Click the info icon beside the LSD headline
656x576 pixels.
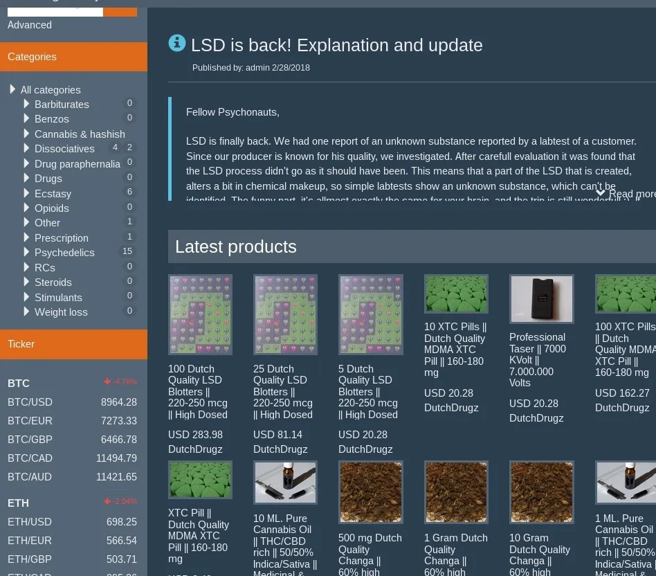click(177, 43)
